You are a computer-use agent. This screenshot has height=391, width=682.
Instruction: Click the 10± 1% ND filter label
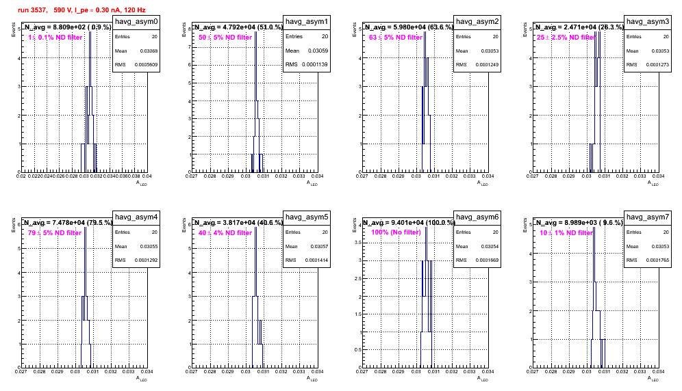(566, 233)
